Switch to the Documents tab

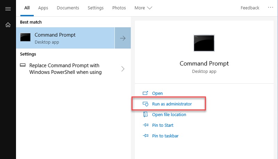coord(68,8)
